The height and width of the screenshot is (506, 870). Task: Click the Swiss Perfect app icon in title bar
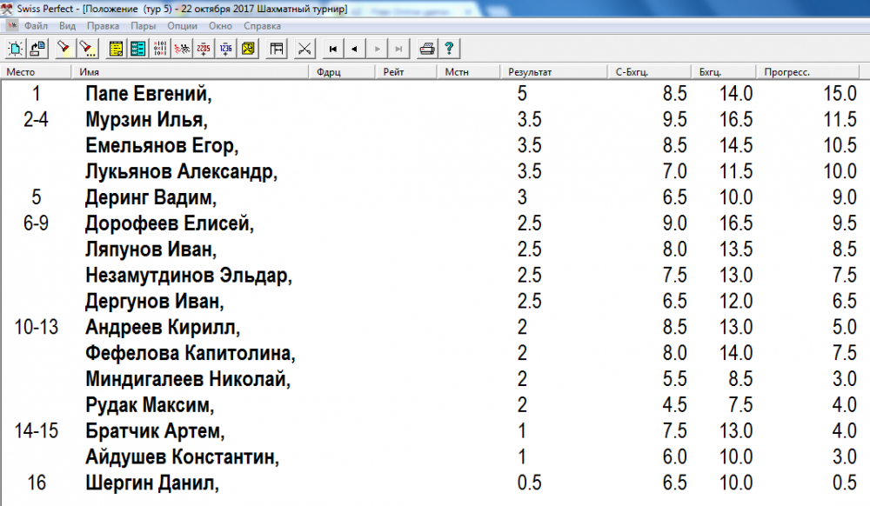(x=7, y=9)
